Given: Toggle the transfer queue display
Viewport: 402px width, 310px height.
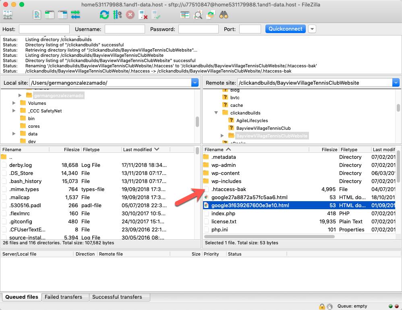Looking at the screenshot, I should point(75,15).
